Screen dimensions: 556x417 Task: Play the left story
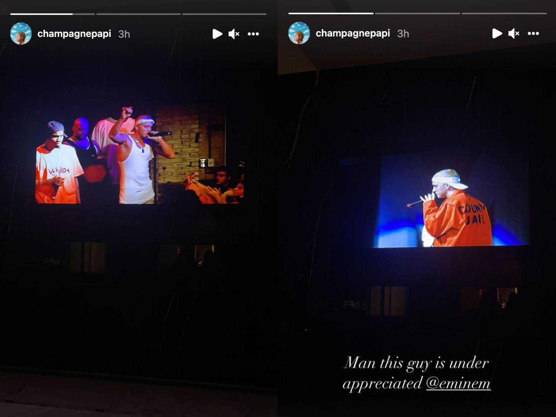[217, 34]
